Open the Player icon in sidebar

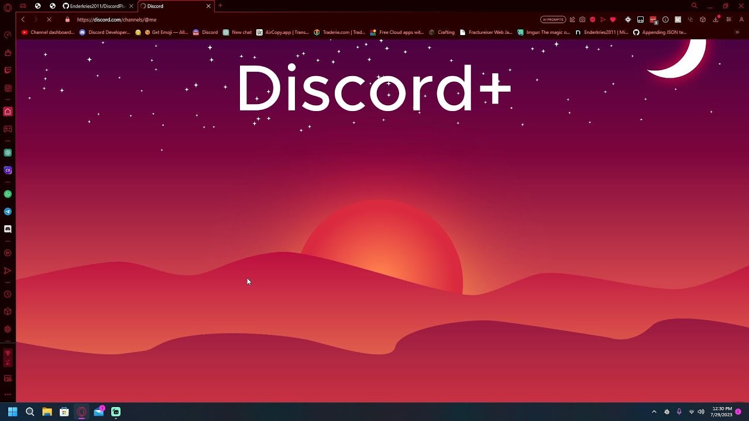pyautogui.click(x=8, y=253)
